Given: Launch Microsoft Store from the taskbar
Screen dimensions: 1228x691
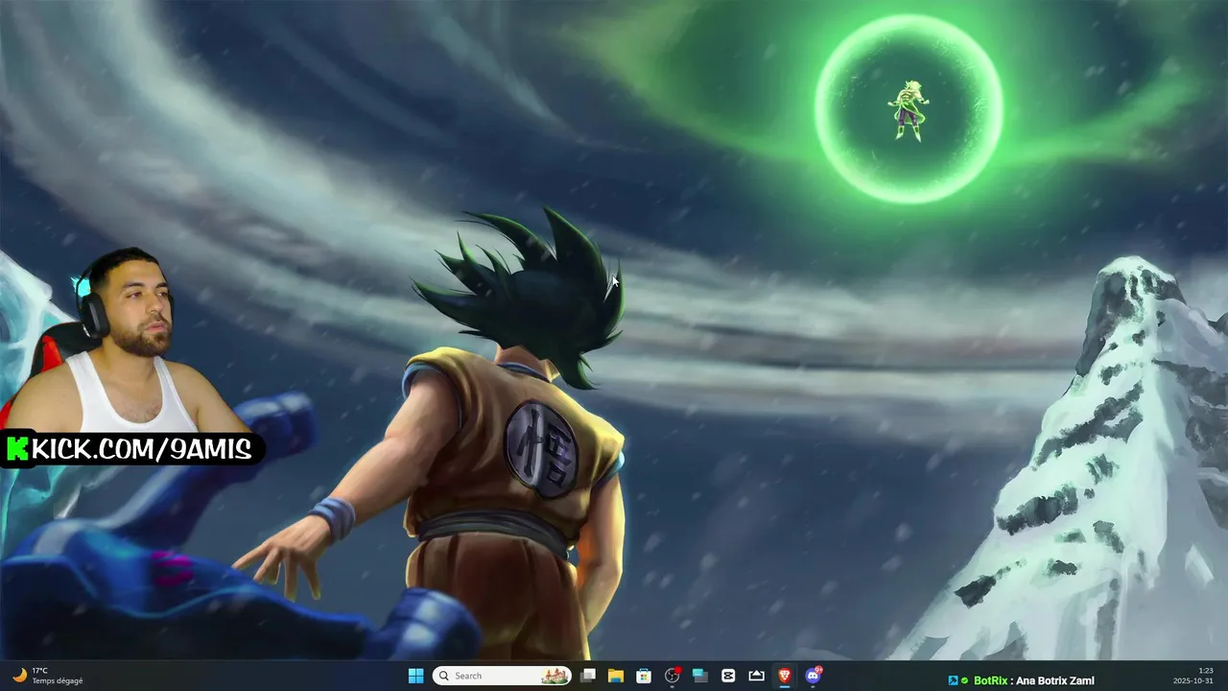Looking at the screenshot, I should click(x=644, y=676).
